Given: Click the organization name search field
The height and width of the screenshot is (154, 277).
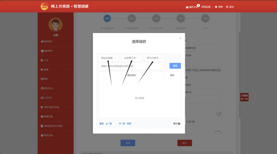Looking at the screenshot, I should pos(132,66).
